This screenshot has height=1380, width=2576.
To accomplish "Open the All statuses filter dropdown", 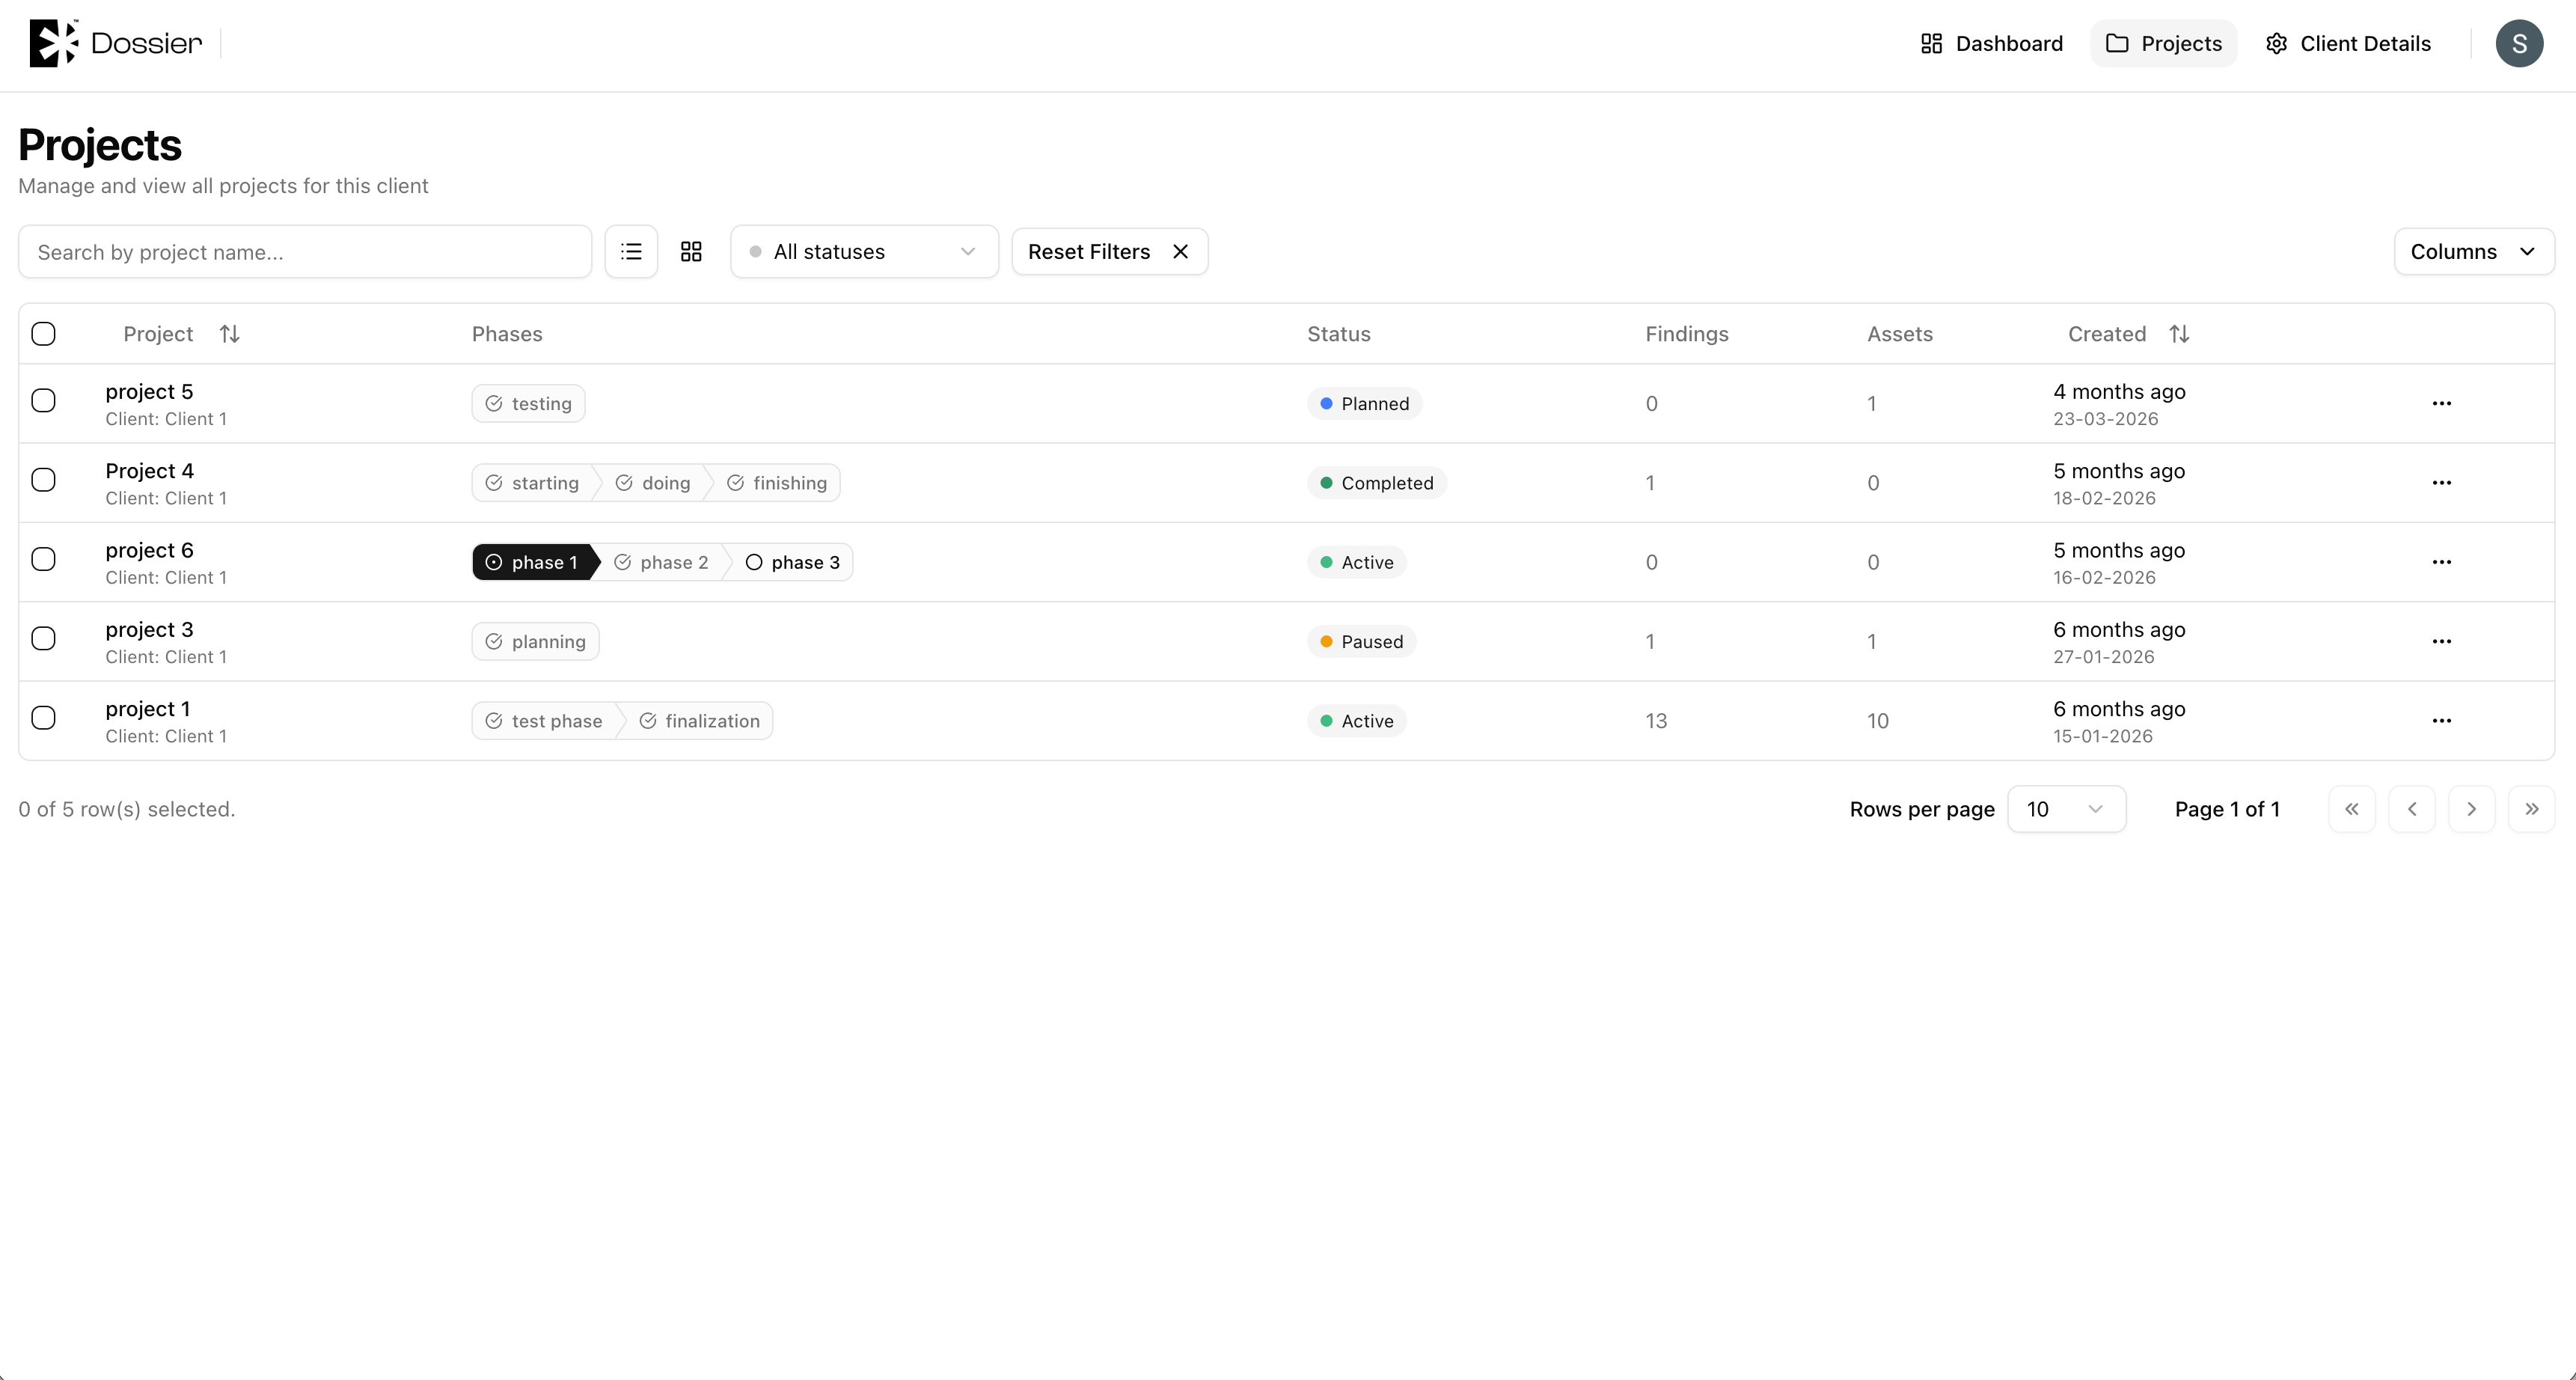I will pyautogui.click(x=864, y=252).
